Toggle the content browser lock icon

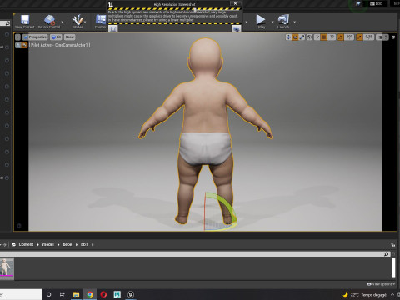tap(392, 245)
